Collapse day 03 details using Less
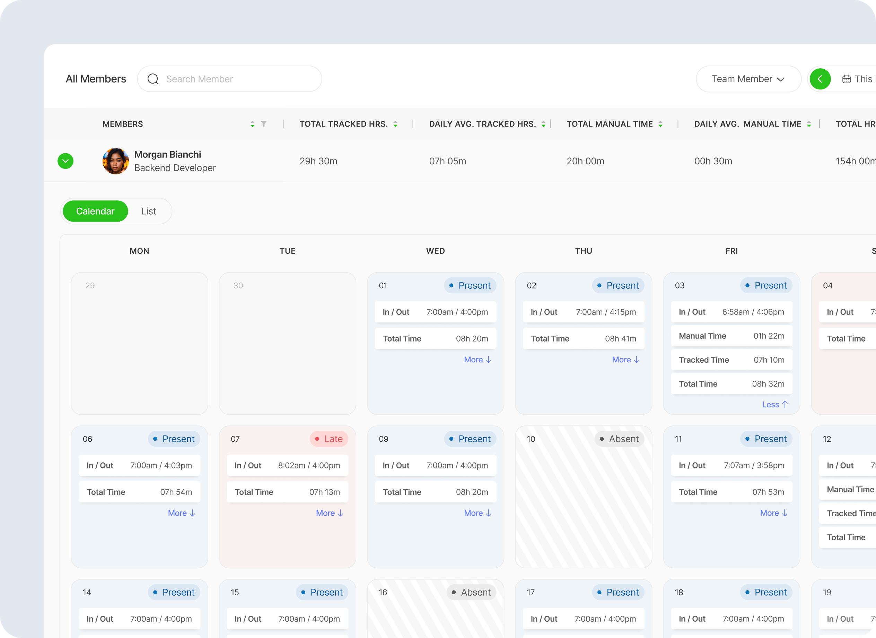The width and height of the screenshot is (876, 638). (x=774, y=405)
